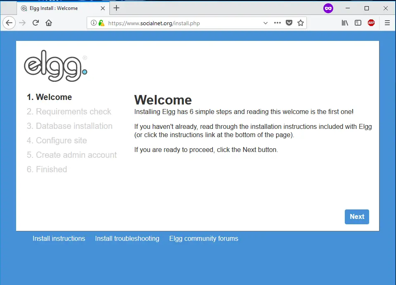The height and width of the screenshot is (285, 396).
Task: Open the Firefox hamburger menu
Action: pyautogui.click(x=387, y=23)
